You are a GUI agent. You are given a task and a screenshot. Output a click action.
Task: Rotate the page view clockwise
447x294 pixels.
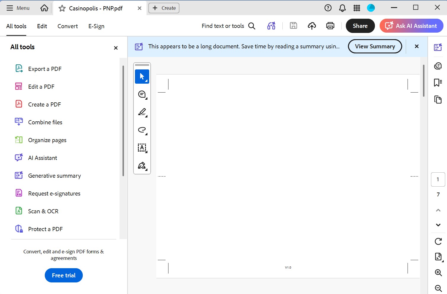click(438, 241)
